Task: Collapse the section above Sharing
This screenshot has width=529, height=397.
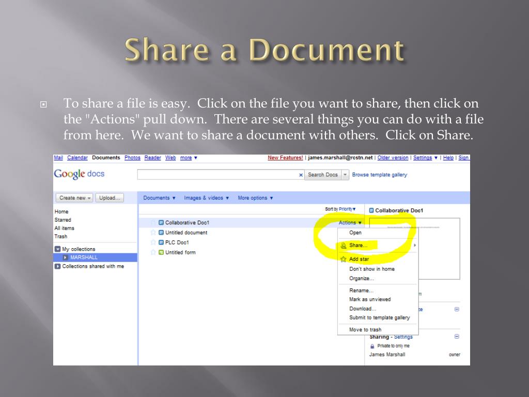Action: tap(457, 309)
